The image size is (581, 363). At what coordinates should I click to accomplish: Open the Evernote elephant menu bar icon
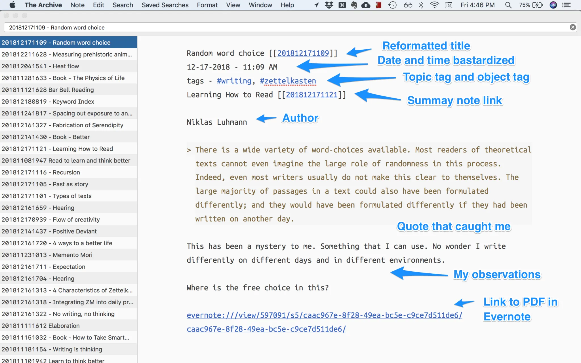pos(353,5)
